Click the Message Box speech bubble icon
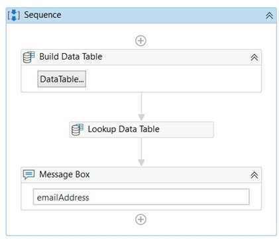The image size is (279, 239). pos(29,175)
